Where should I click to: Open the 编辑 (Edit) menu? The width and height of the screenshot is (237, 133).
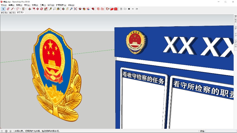pyautogui.click(x=12, y=5)
